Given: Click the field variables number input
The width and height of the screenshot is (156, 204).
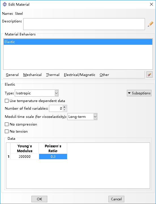Looking at the screenshot, I should [x=56, y=108].
